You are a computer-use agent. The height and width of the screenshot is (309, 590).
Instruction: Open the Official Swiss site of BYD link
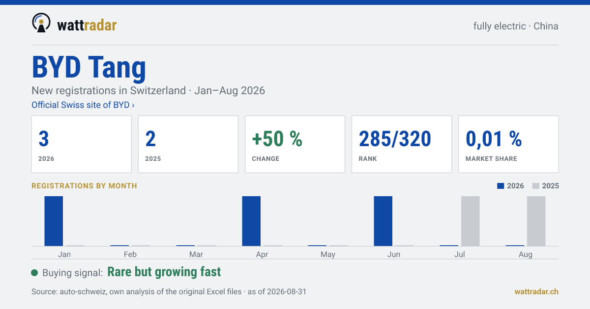pos(83,105)
